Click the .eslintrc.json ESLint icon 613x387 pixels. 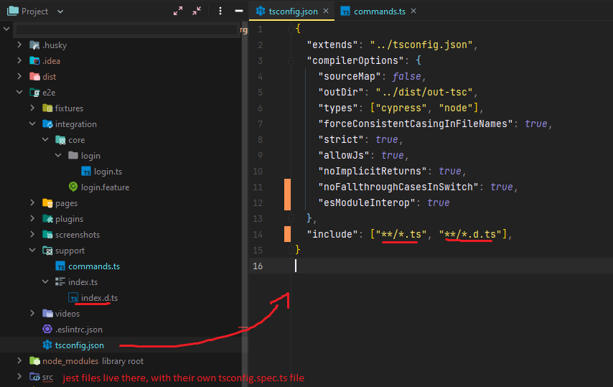coord(47,329)
